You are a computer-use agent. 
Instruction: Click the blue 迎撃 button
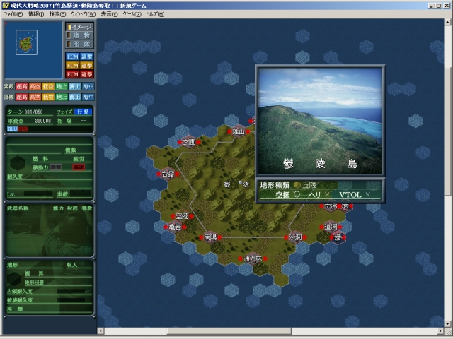[86, 56]
